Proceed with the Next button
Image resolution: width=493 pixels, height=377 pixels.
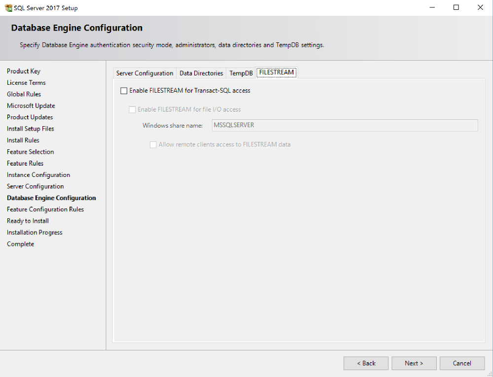pos(414,363)
